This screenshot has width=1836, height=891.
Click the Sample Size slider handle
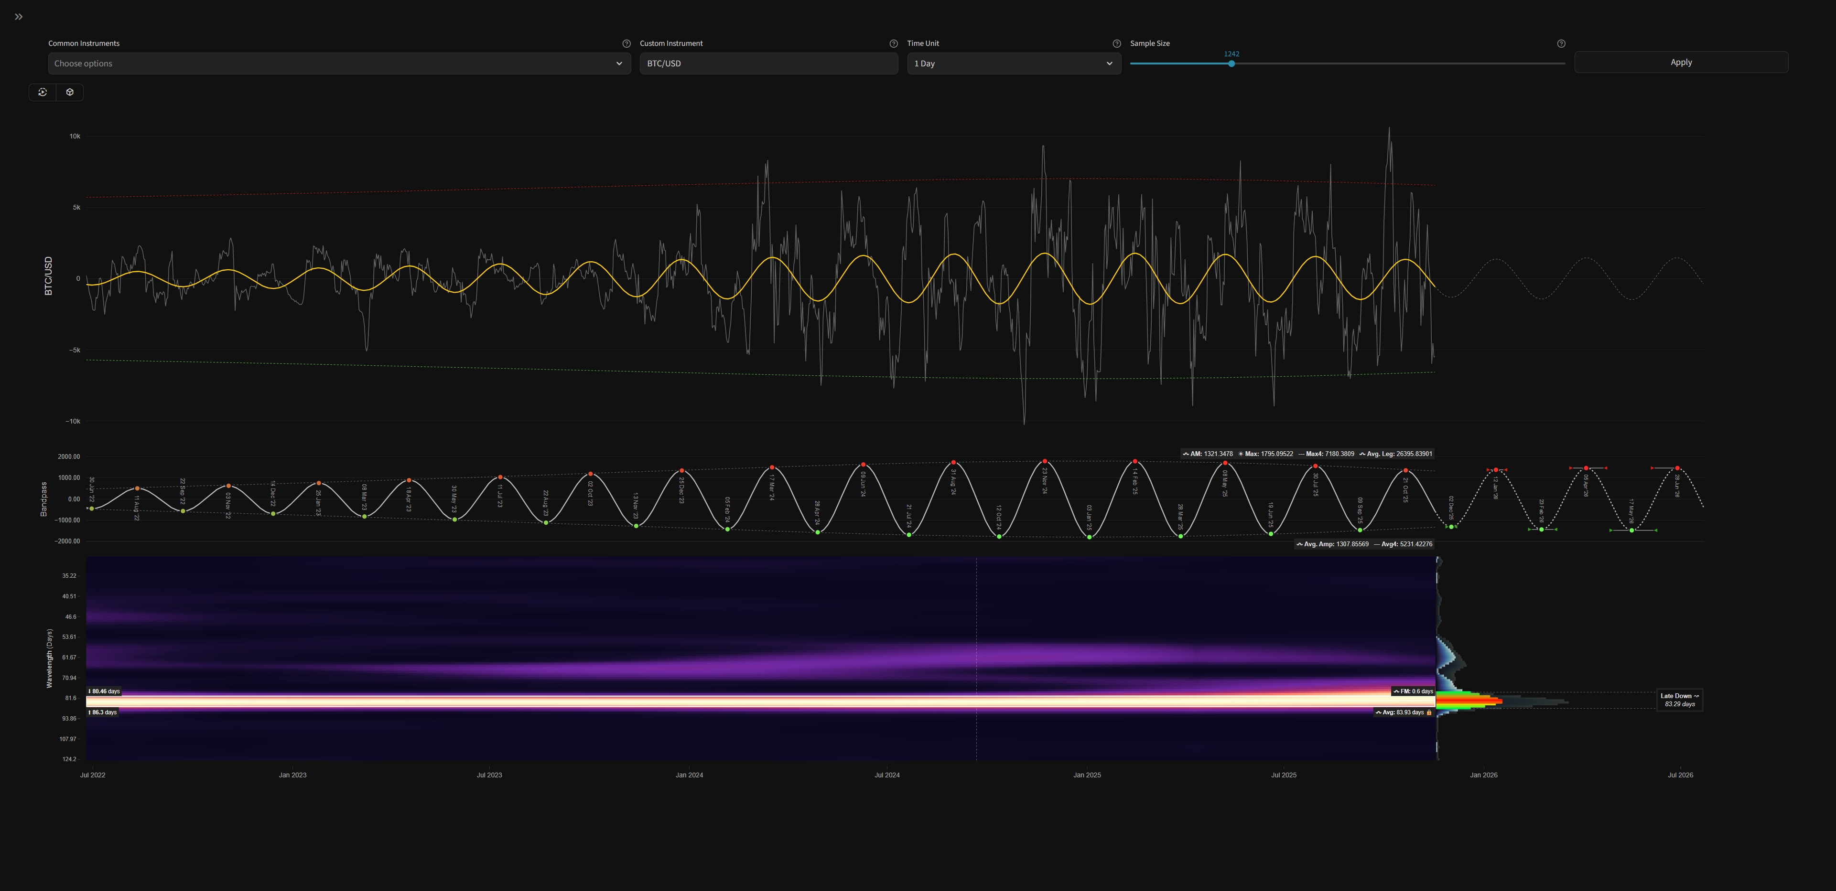pos(1231,64)
